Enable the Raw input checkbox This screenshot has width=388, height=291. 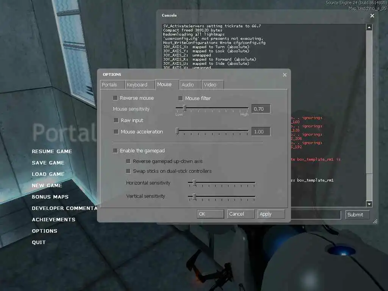[116, 120]
